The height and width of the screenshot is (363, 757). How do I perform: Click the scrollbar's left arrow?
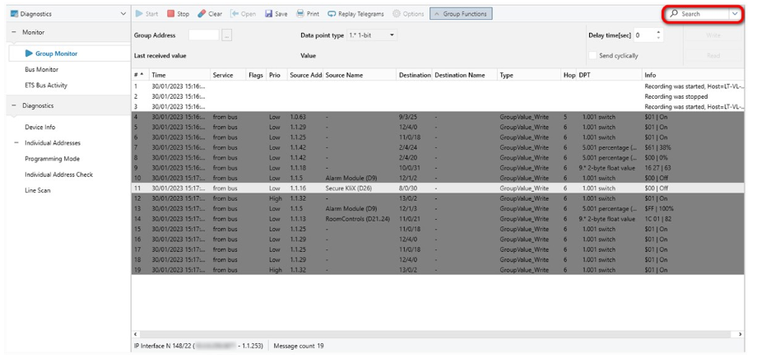pyautogui.click(x=135, y=334)
